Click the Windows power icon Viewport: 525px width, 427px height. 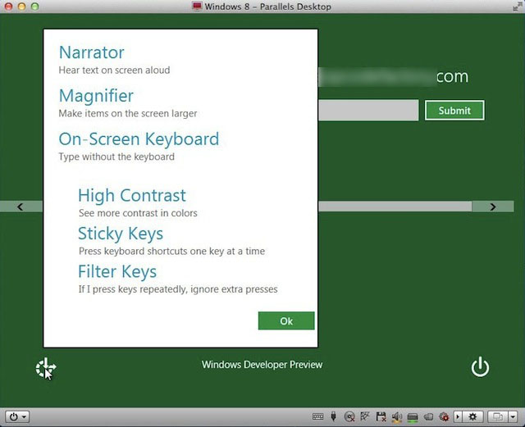pyautogui.click(x=480, y=367)
